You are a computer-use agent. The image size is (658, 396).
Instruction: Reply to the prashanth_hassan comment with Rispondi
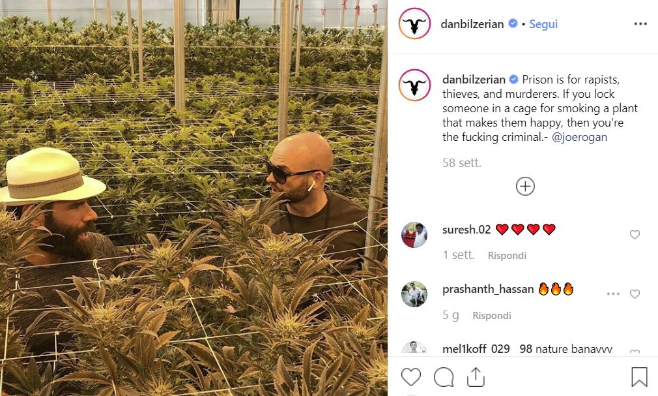(x=492, y=315)
